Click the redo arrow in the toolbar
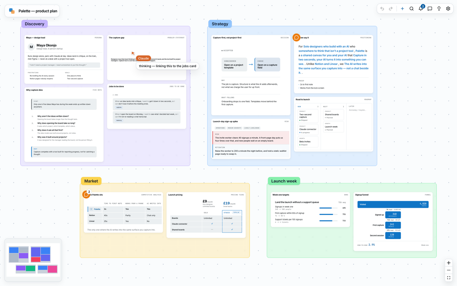The height and width of the screenshot is (286, 457). (391, 8)
